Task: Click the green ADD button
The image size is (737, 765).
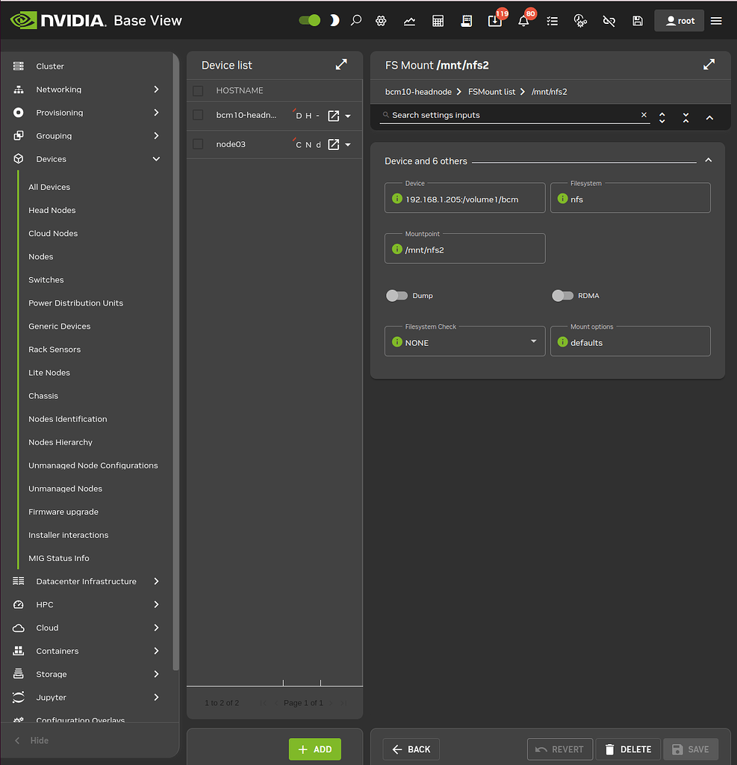Action: [314, 749]
